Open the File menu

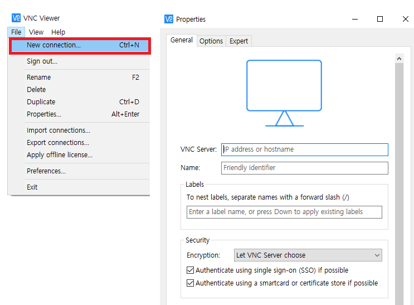(16, 32)
